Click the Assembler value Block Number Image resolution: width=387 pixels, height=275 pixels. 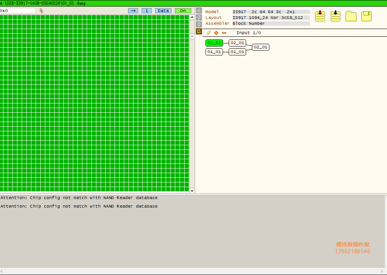coord(271,24)
